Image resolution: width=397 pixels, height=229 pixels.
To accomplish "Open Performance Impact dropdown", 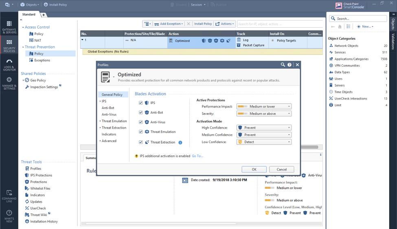I will tap(264, 106).
